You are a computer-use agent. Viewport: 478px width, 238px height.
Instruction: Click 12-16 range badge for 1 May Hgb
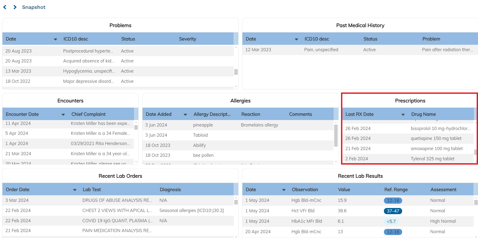393,200
